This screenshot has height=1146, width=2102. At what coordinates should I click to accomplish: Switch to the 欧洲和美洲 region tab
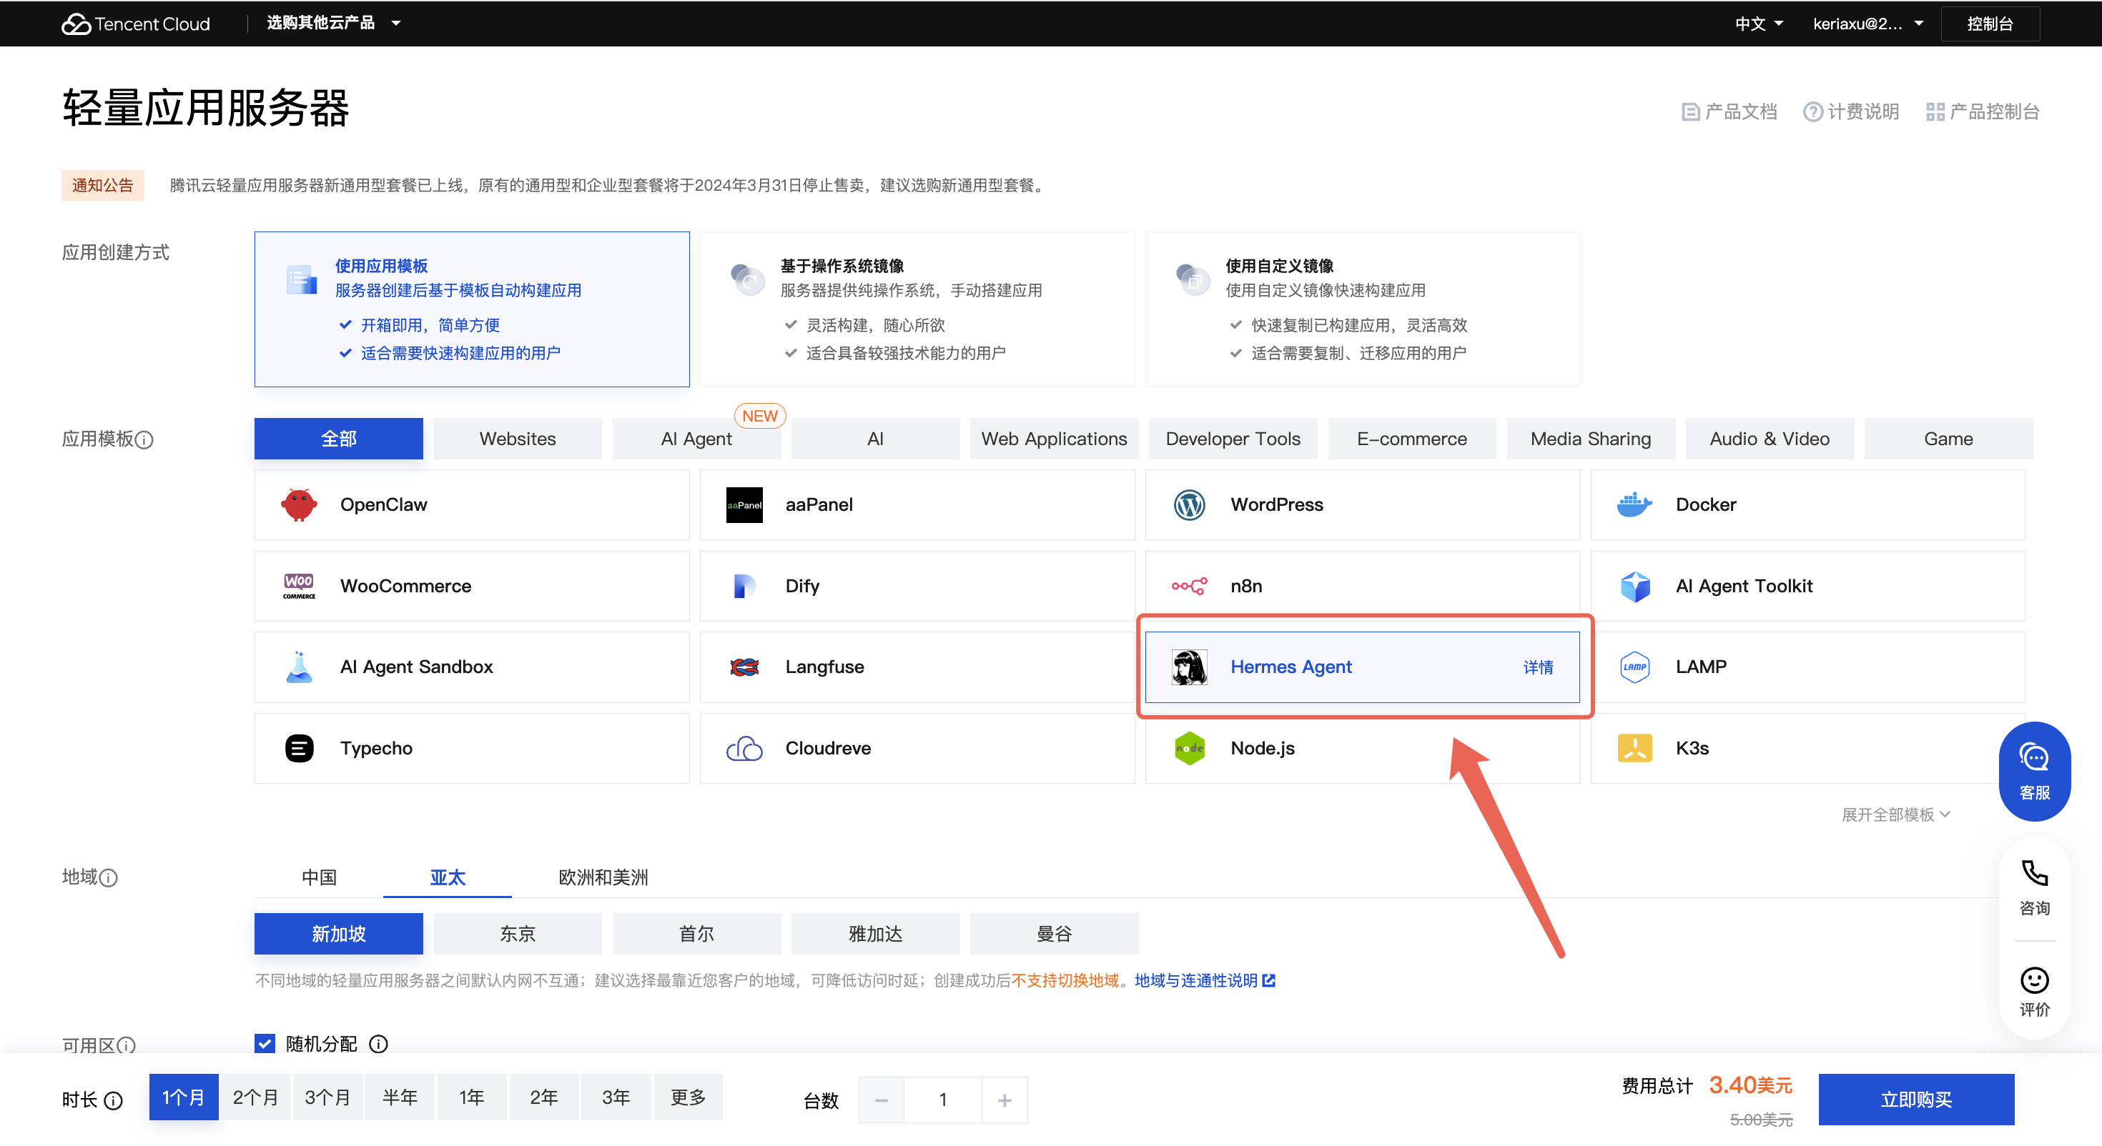603,877
